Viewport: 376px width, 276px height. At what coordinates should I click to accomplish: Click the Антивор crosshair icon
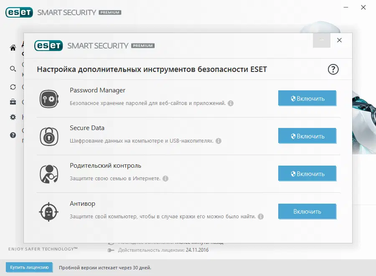[49, 212]
